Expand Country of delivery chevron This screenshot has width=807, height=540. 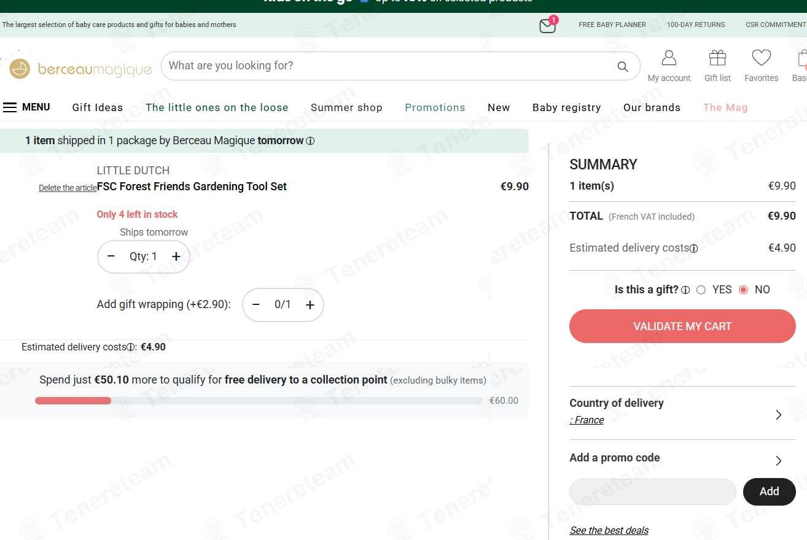point(779,415)
